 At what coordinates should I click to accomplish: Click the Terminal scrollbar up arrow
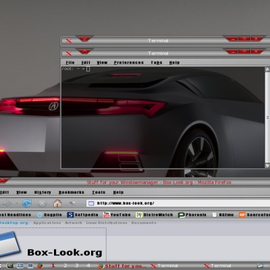[x=267, y=70]
